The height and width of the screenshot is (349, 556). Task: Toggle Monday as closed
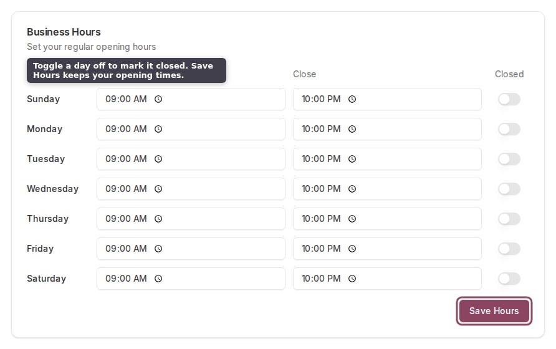pyautogui.click(x=509, y=129)
